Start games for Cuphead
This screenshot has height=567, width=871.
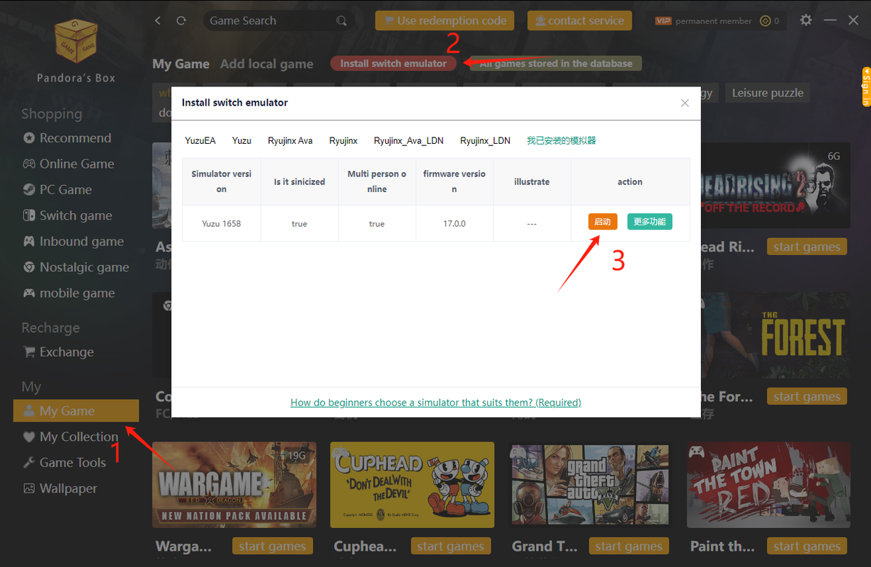tap(450, 546)
